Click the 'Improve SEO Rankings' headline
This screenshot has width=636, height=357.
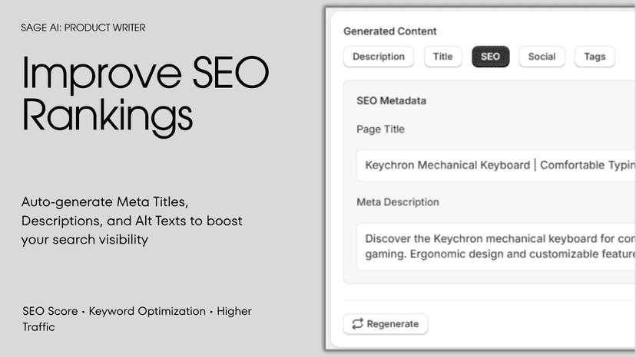click(145, 96)
